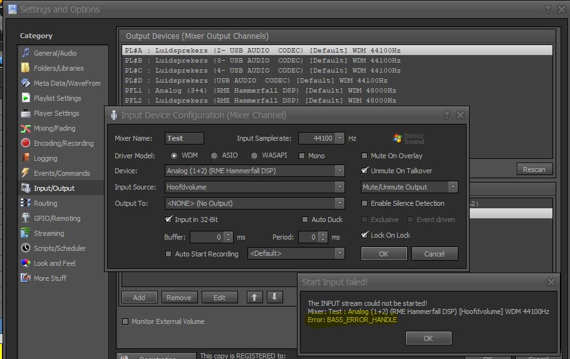Select PL#D Luidsprekers output row

[338, 80]
